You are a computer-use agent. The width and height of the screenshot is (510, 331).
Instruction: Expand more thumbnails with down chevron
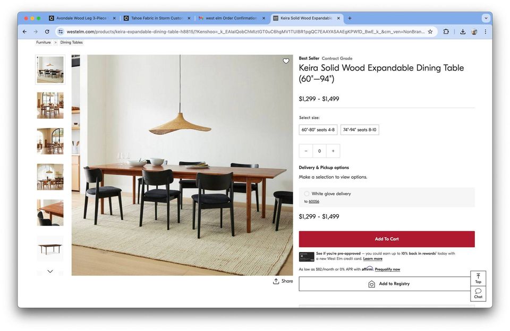[x=50, y=271]
